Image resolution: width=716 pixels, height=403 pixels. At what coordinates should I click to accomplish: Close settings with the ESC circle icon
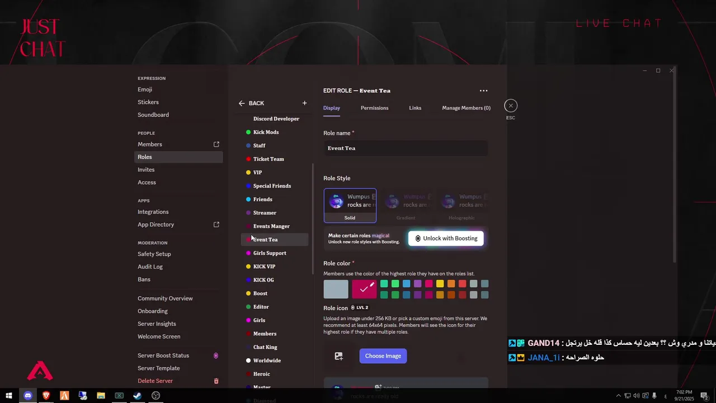pos(510,106)
